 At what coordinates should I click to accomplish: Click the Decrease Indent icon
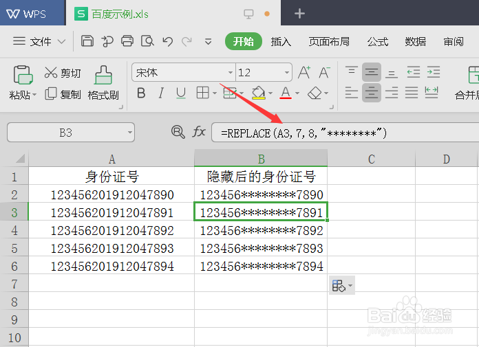coord(414,72)
